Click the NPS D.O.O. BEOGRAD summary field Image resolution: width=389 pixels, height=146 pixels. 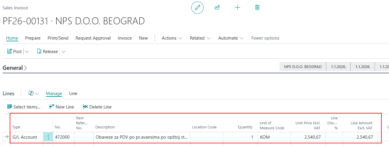(303, 67)
